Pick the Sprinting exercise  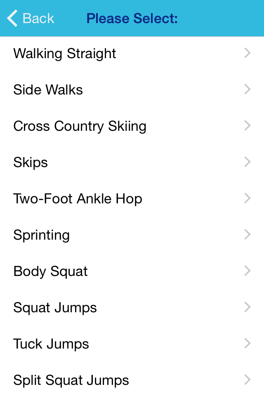click(x=41, y=235)
